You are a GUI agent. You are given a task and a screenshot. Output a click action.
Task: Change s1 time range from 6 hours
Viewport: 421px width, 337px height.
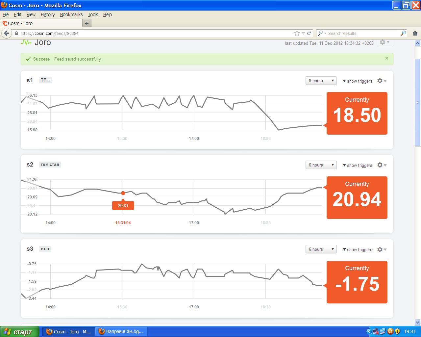pos(321,81)
